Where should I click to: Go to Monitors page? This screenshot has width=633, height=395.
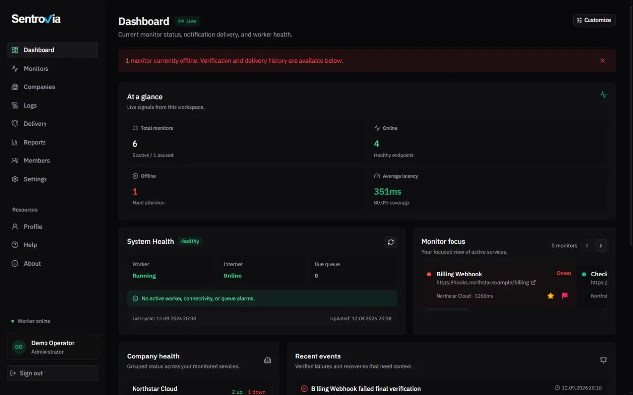click(52, 68)
